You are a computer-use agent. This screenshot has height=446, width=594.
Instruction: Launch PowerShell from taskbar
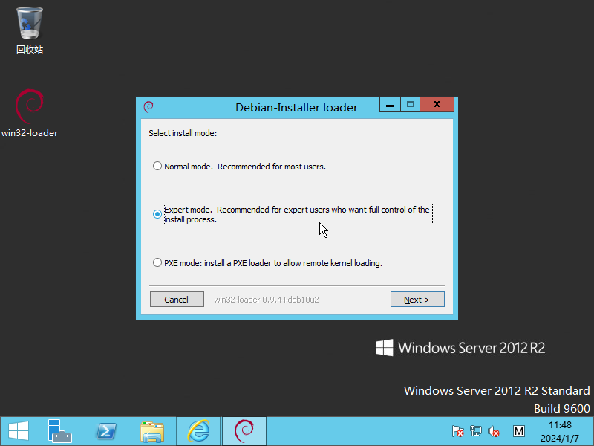(x=106, y=431)
